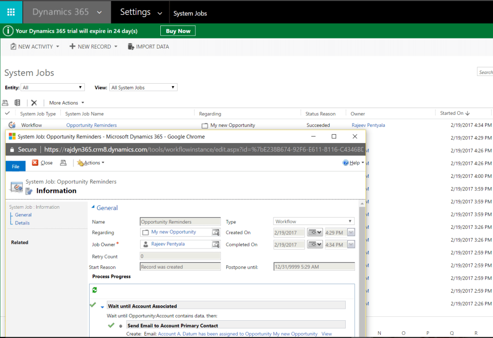Click the print icon in popup toolbar
493x338 pixels.
pyautogui.click(x=63, y=163)
